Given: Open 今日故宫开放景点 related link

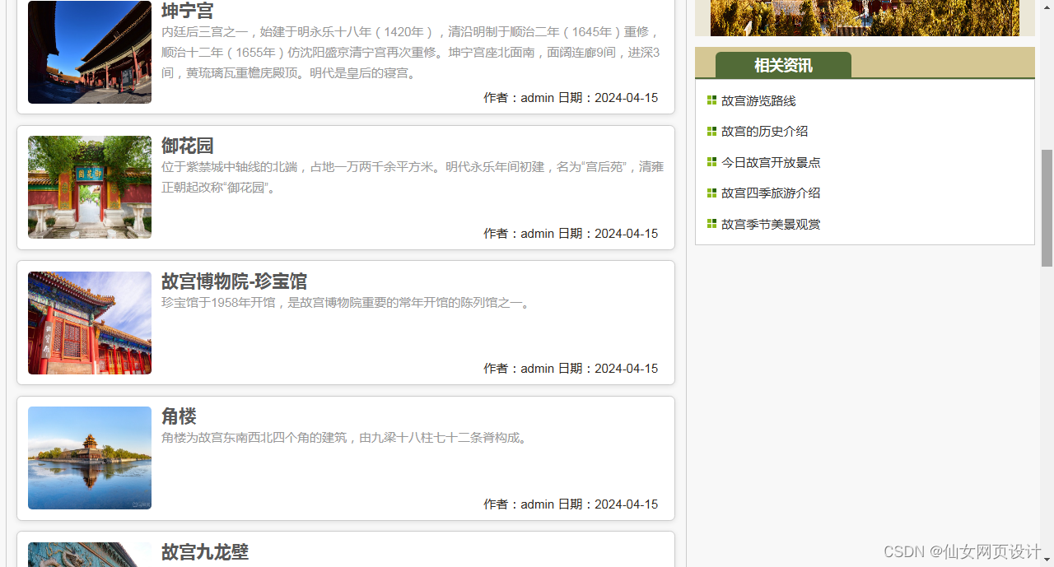Looking at the screenshot, I should click(x=771, y=163).
